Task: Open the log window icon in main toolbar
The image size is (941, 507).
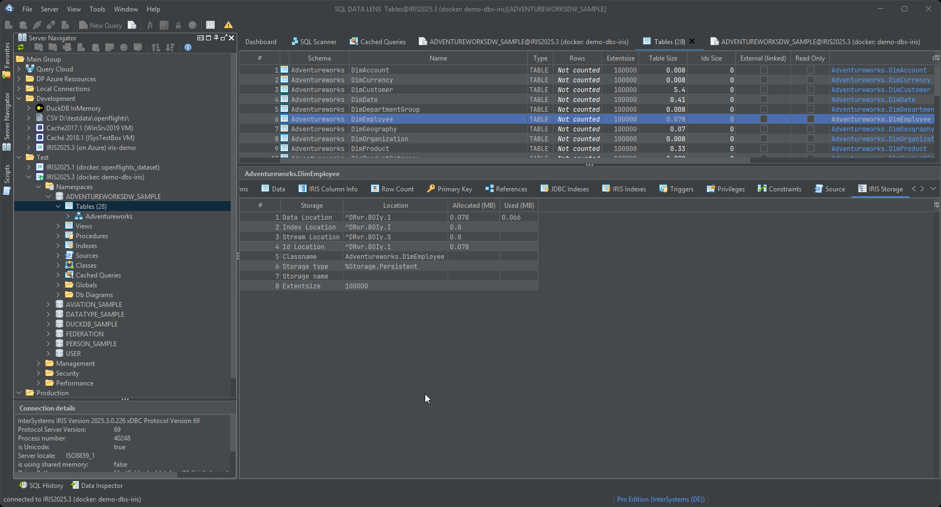Action: coord(210,25)
